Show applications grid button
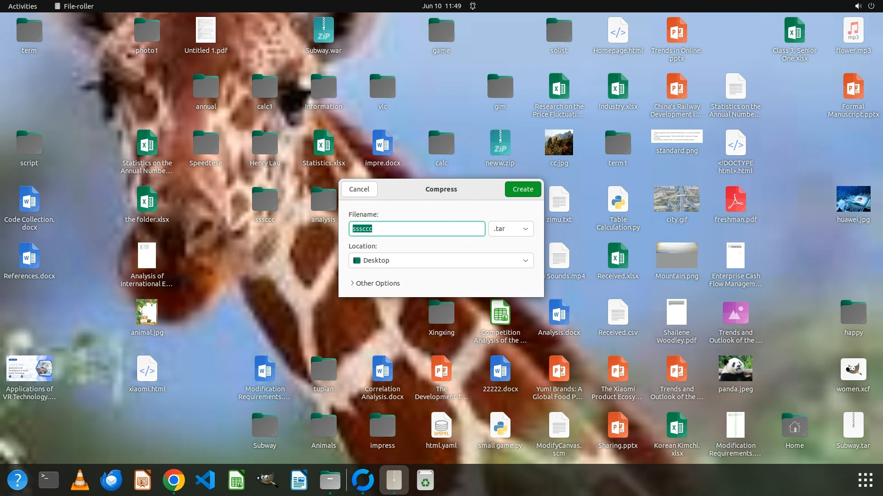Screen dimensions: 883x496 point(865,480)
